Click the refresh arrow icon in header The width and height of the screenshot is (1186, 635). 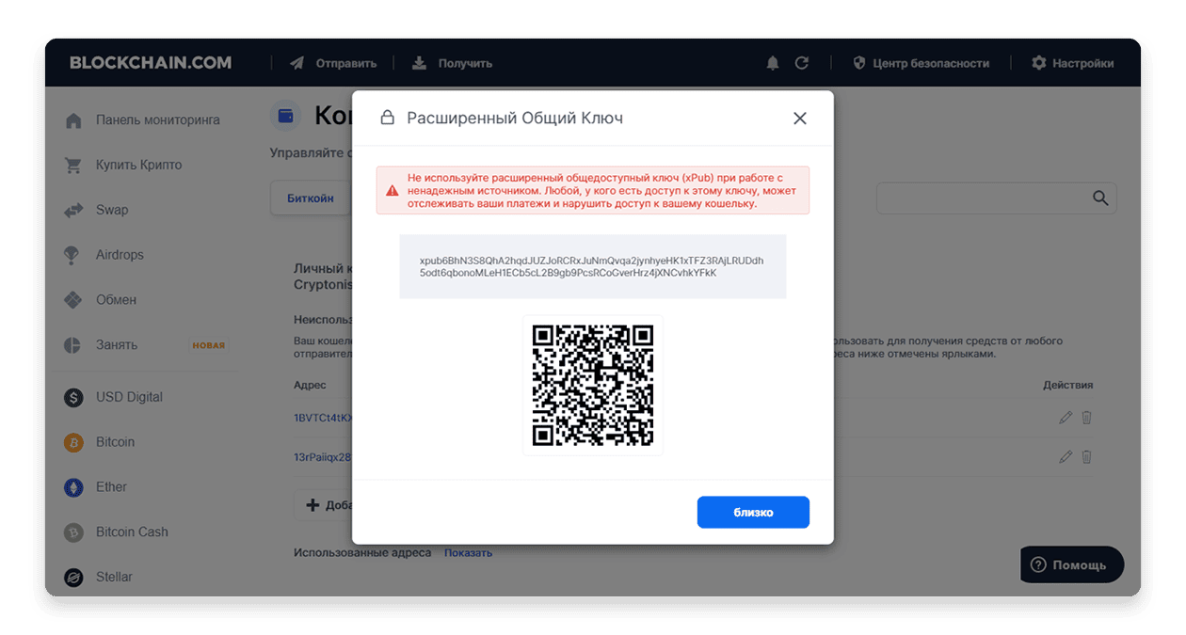[x=802, y=63]
